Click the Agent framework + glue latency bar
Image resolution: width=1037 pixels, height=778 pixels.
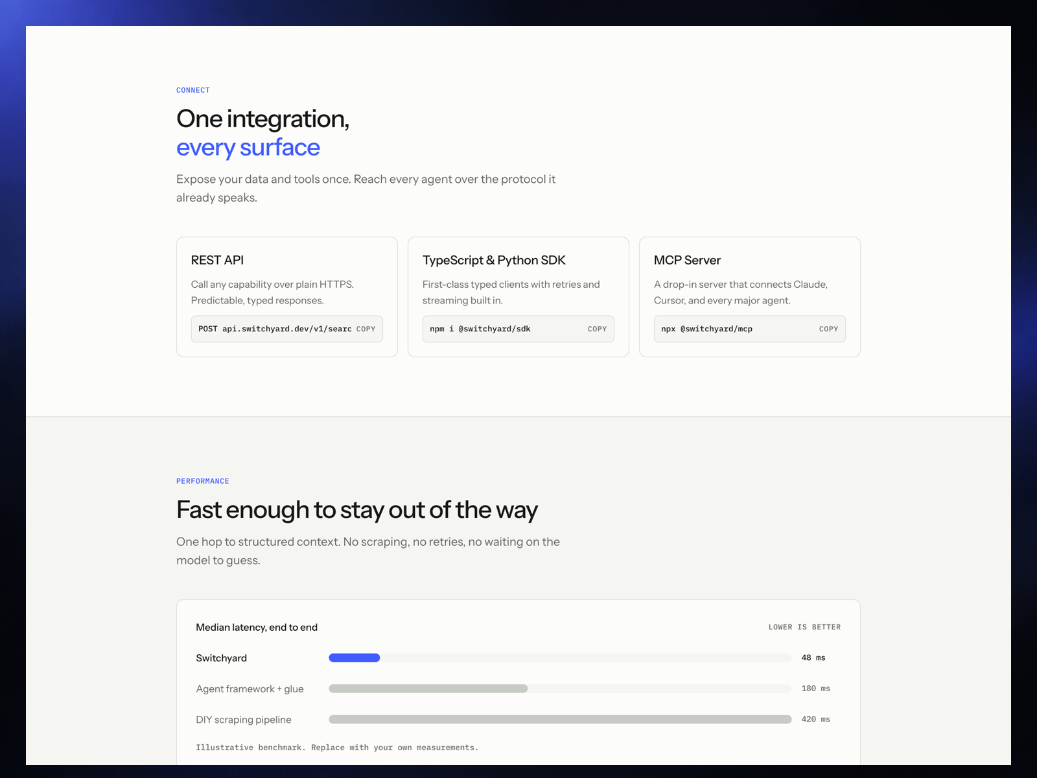point(428,689)
